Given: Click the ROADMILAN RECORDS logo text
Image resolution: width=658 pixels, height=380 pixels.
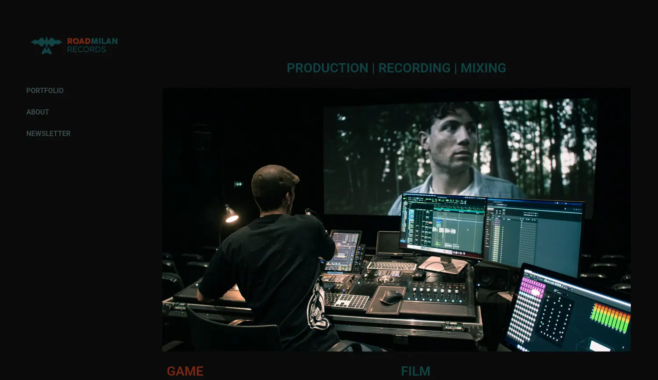Looking at the screenshot, I should tap(92, 45).
